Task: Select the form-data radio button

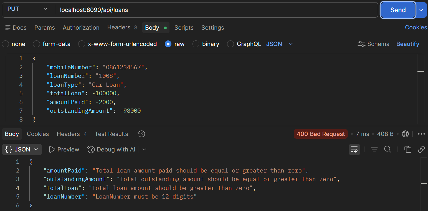Action: point(36,44)
